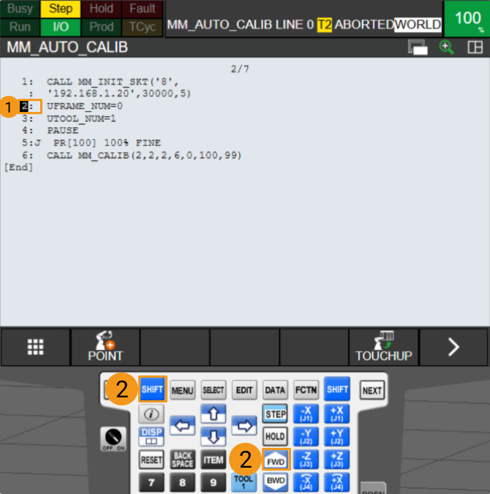Viewport: 490px width, 494px height.
Task: Click the EDIT key
Action: pyautogui.click(x=244, y=390)
